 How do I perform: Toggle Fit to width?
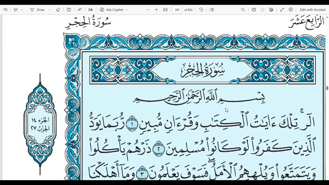(165, 10)
